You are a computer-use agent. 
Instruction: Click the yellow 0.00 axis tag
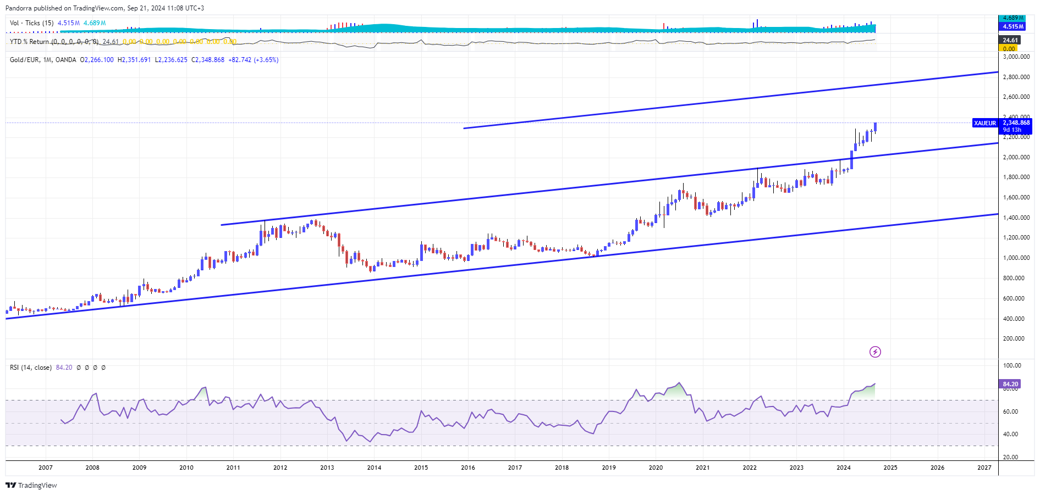point(1008,48)
